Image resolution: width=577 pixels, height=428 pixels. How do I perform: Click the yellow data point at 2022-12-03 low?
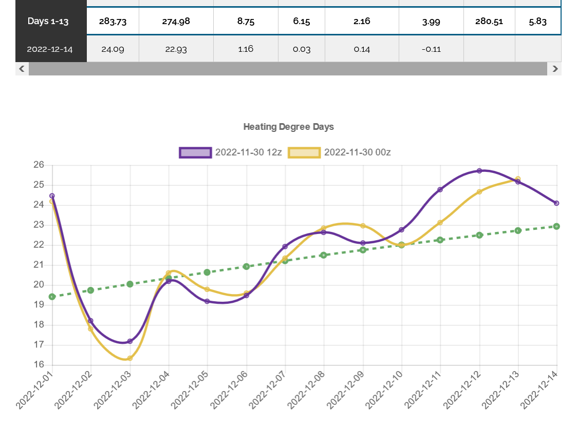click(130, 358)
